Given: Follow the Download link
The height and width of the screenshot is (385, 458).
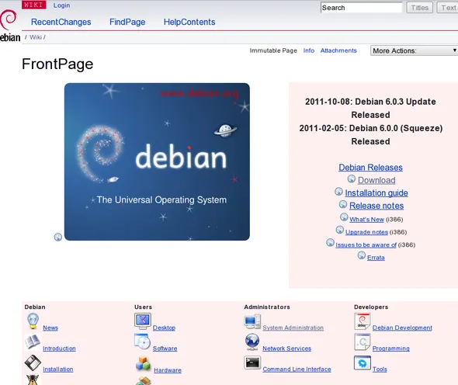Looking at the screenshot, I should tap(376, 180).
